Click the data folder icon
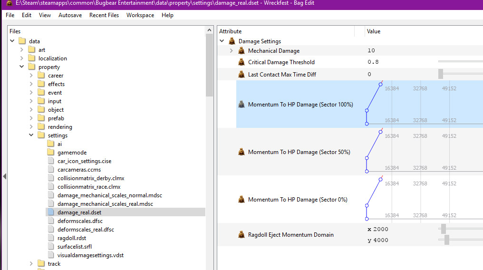Image resolution: width=483 pixels, height=270 pixels. point(22,41)
